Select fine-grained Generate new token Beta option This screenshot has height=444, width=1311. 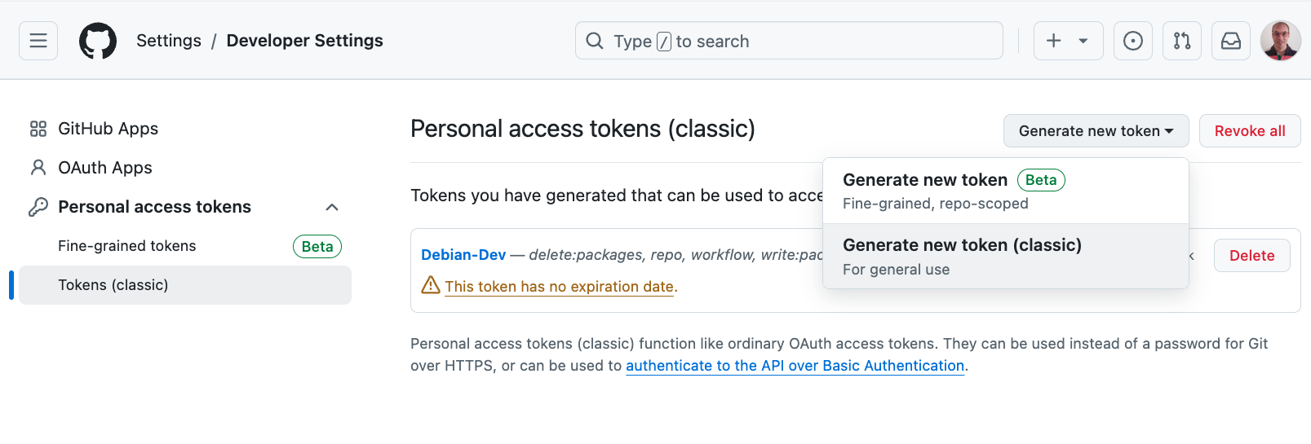(1005, 191)
